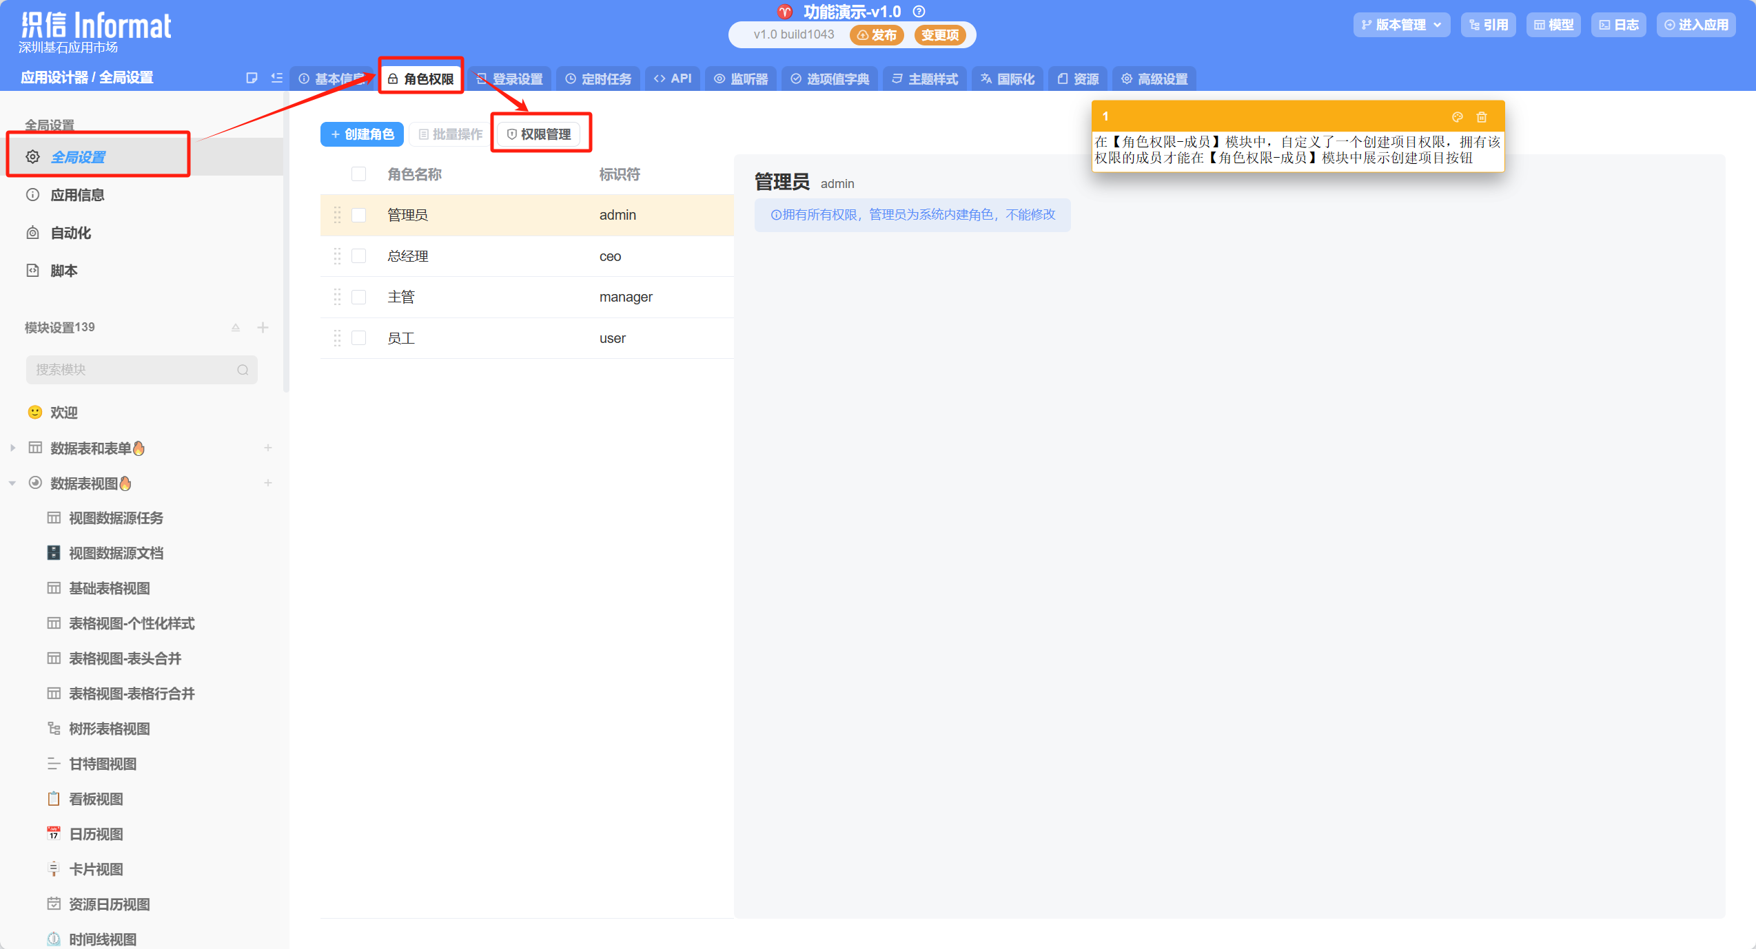Expand the 数据表和表单 tree node
The height and width of the screenshot is (949, 1756).
[12, 448]
